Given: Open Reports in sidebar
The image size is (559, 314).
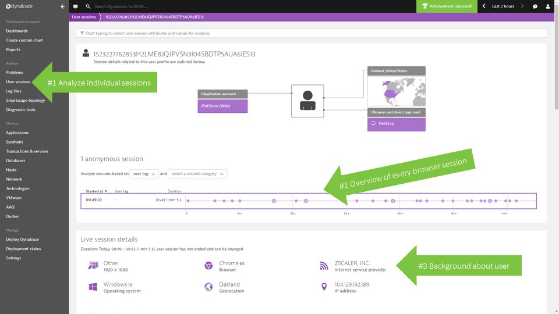Looking at the screenshot, I should pos(13,49).
